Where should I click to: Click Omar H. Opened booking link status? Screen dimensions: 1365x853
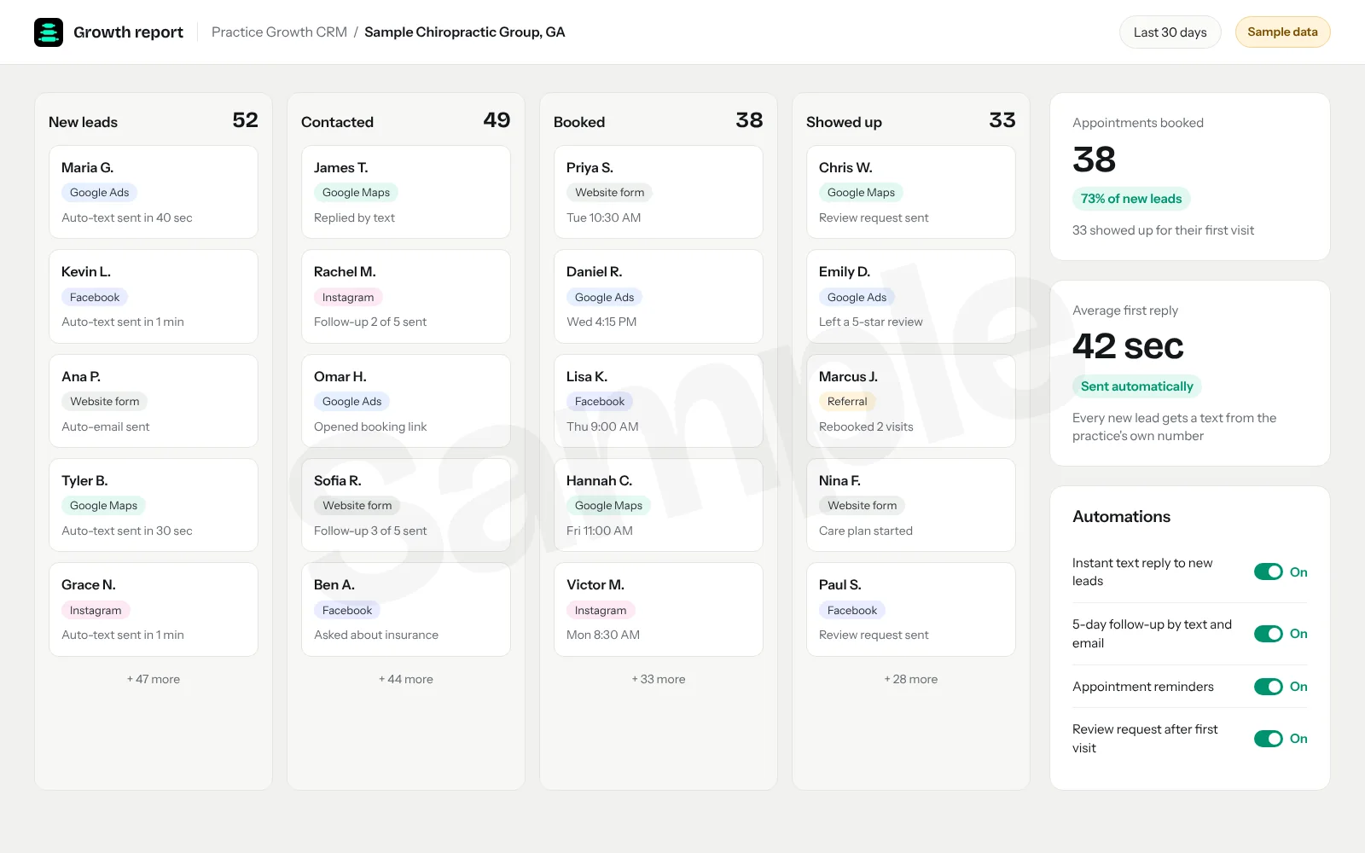click(x=370, y=426)
